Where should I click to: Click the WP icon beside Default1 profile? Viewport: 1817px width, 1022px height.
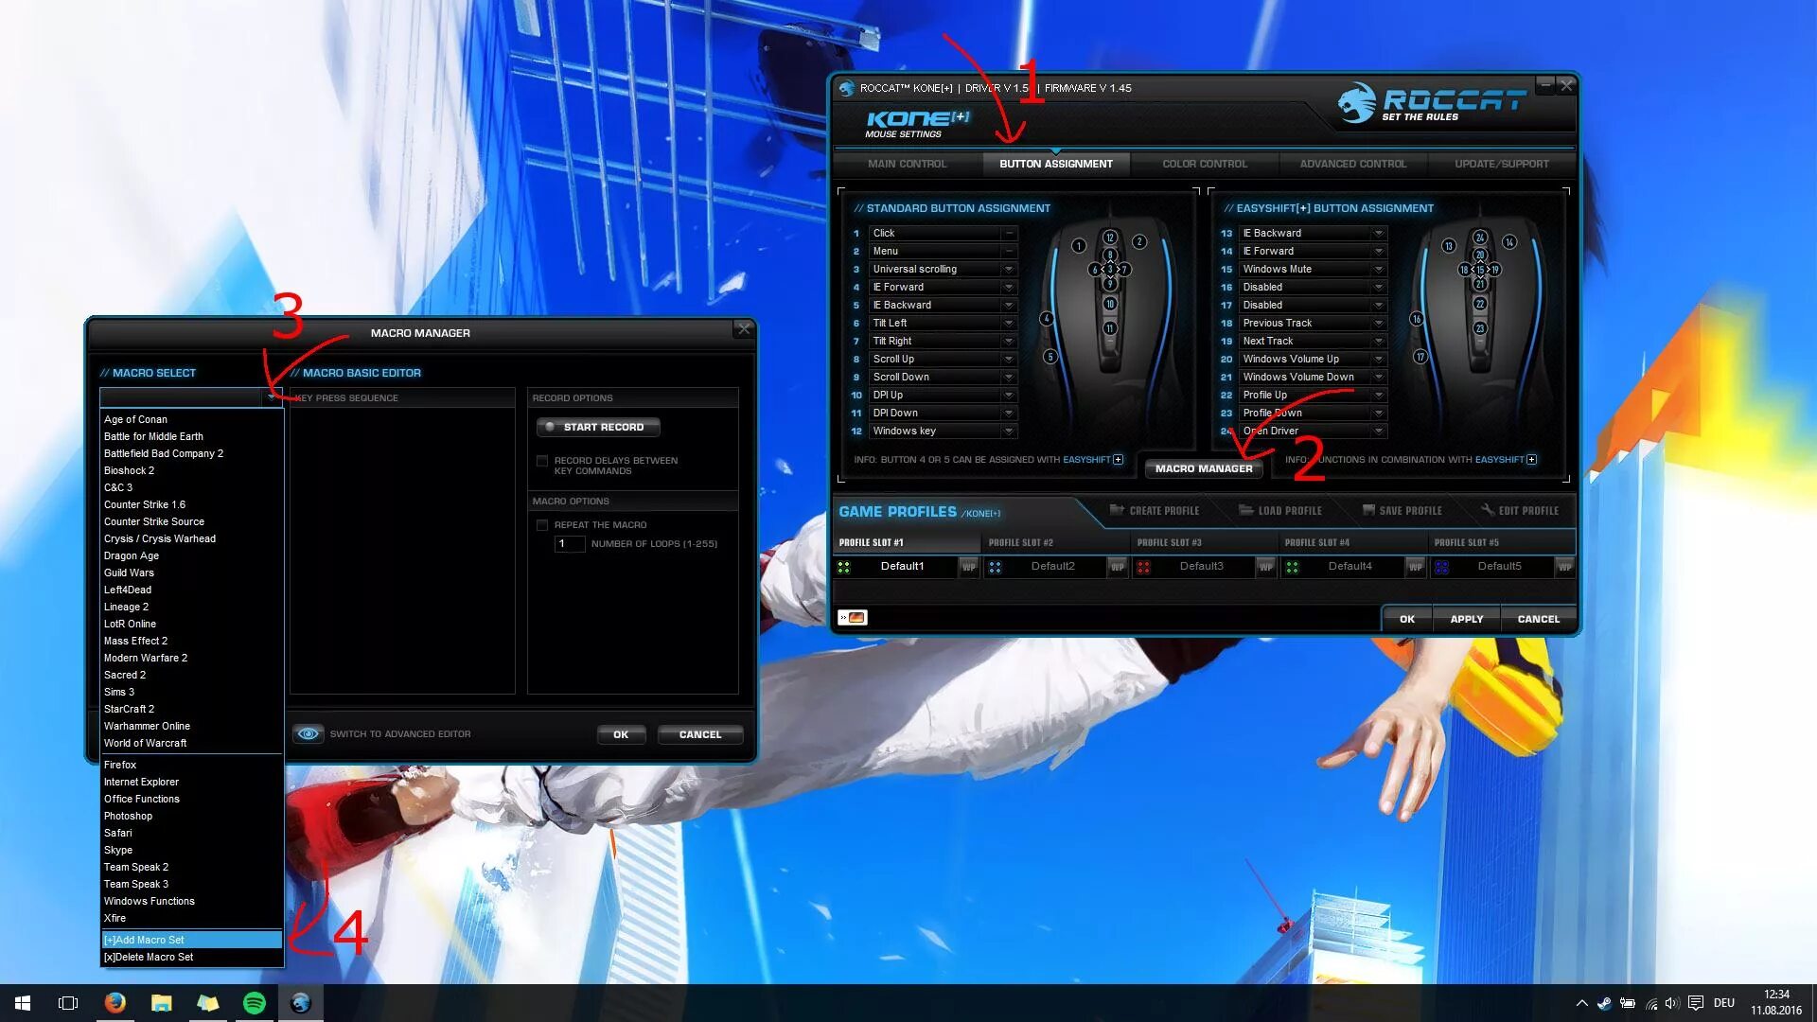[x=968, y=567]
